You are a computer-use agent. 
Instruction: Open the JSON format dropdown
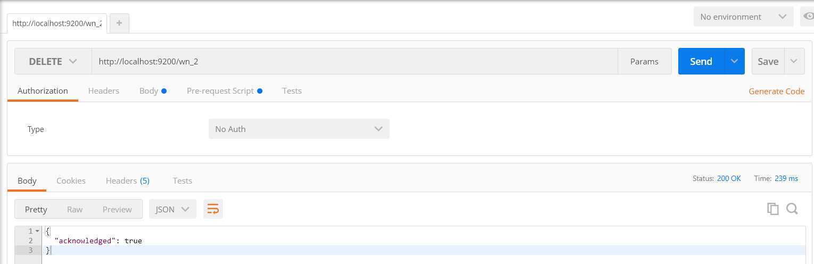172,209
